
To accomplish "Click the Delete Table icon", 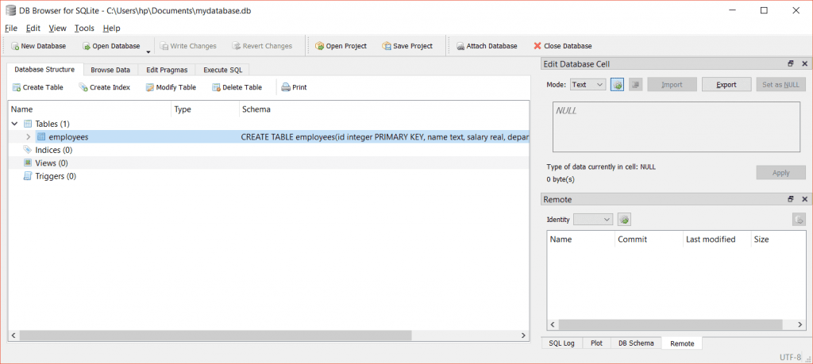I will click(216, 87).
